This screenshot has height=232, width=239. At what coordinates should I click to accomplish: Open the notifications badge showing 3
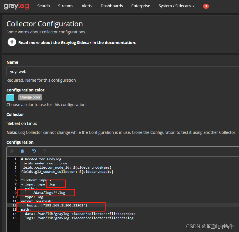[206, 6]
